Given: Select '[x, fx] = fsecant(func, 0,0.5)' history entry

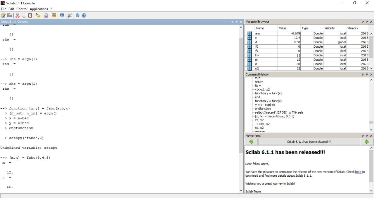Looking at the screenshot, I should point(274,116).
